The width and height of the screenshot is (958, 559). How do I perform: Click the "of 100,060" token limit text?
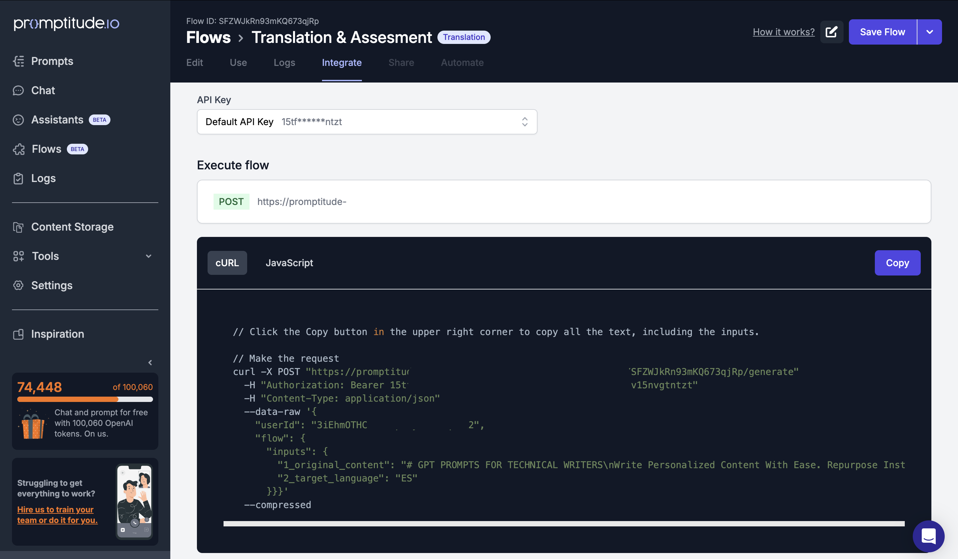pos(133,387)
